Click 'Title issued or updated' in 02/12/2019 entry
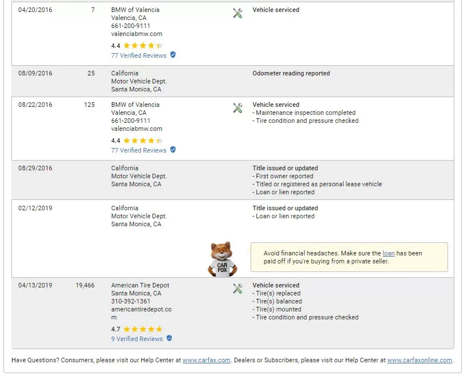The width and height of the screenshot is (476, 380). [x=285, y=208]
